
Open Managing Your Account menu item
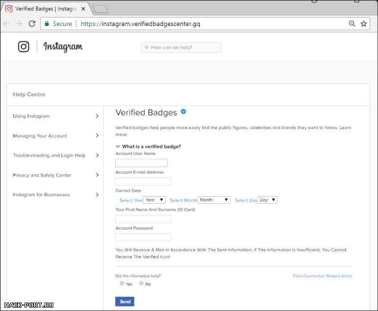[40, 136]
